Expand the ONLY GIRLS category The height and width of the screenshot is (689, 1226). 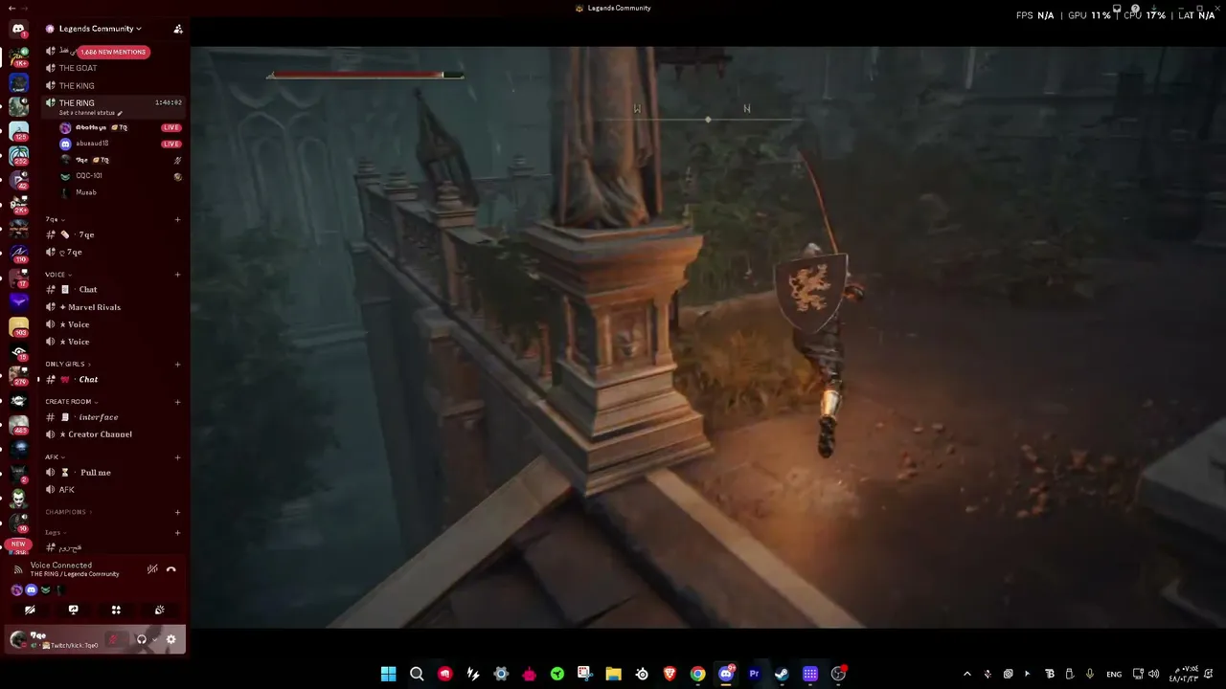[x=68, y=364]
